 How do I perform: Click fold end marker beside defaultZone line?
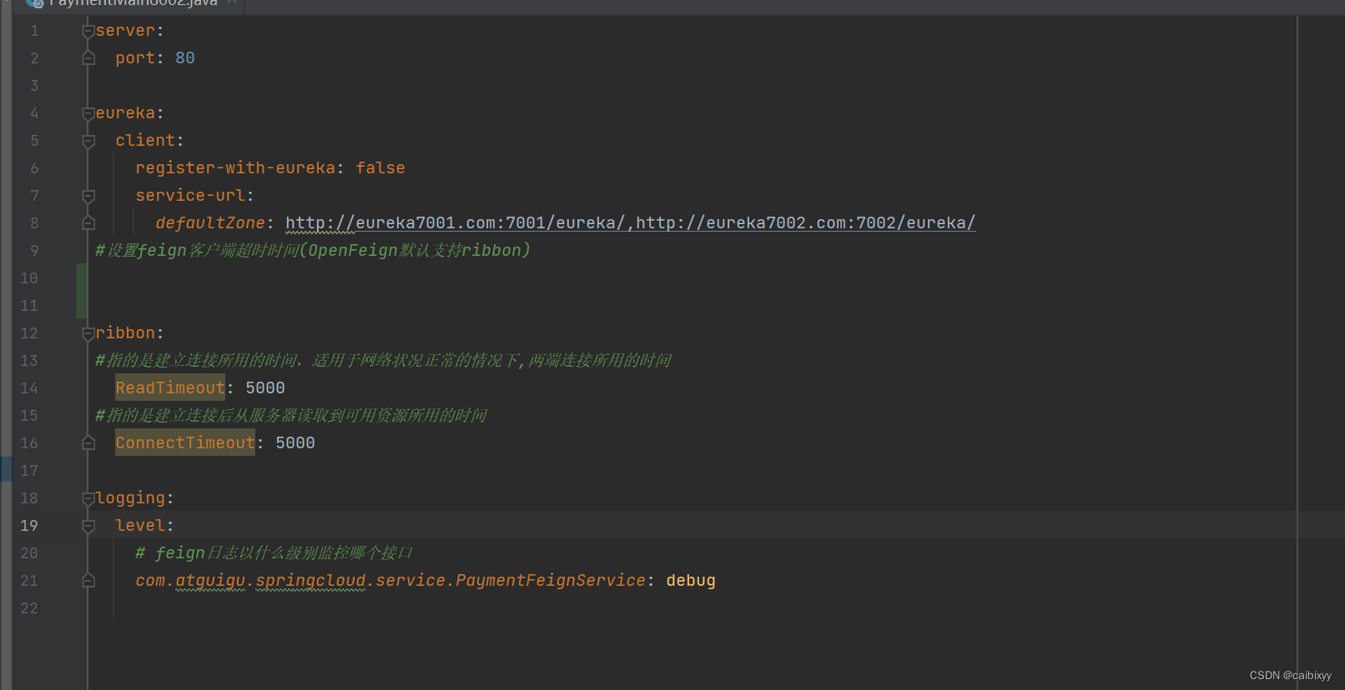pos(88,223)
